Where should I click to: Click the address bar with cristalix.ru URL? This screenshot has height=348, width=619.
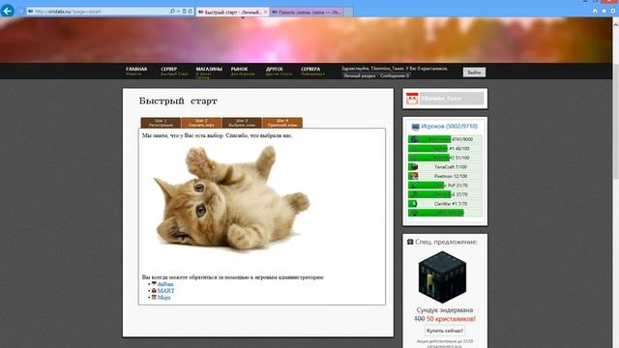point(99,12)
